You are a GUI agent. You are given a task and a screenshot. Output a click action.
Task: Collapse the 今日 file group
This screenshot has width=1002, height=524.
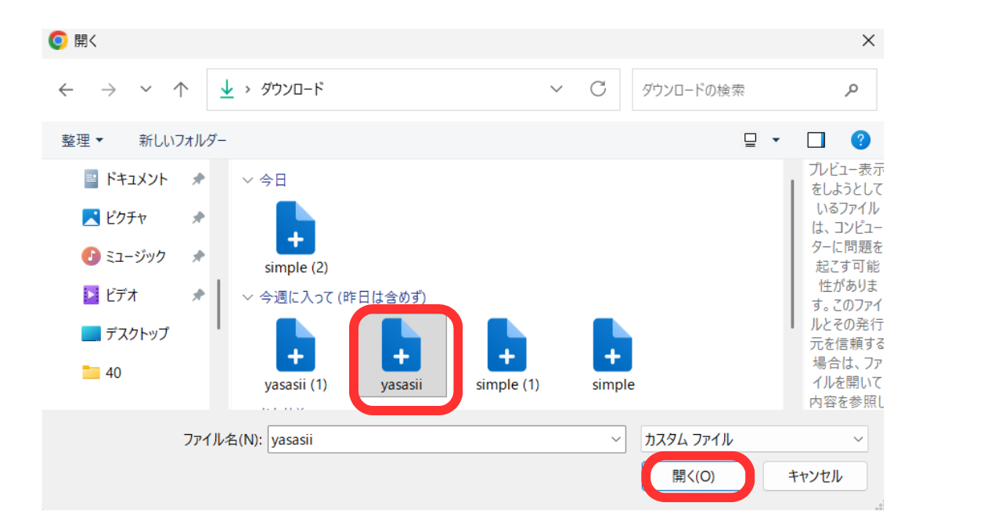point(249,179)
